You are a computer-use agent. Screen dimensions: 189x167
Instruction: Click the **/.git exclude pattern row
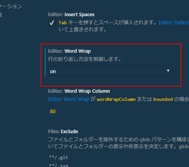(x=59, y=157)
